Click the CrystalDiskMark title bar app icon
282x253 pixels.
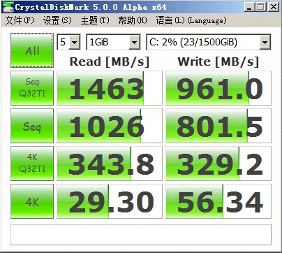pos(8,7)
